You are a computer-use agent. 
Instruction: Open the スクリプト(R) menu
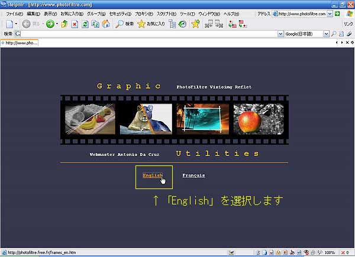166,14
